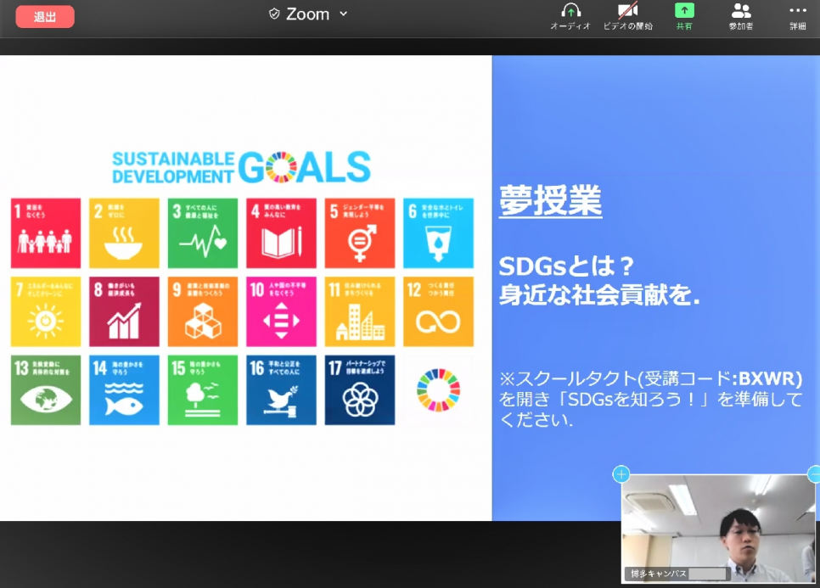Click SDG 10 reduced inequalities tile
This screenshot has width=820, height=588.
coord(281,311)
